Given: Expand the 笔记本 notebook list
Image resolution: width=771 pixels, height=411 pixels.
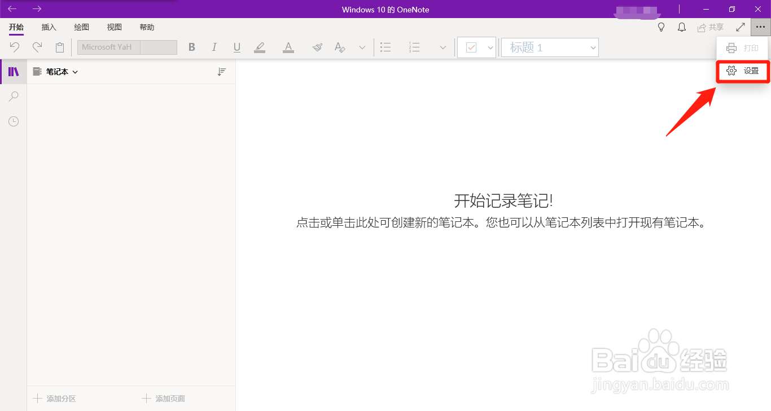Looking at the screenshot, I should pos(55,72).
